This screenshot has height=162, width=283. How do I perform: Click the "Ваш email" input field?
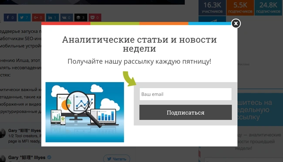(185, 94)
